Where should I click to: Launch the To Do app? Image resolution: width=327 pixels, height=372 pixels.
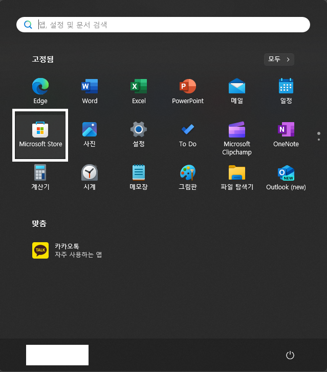(188, 134)
